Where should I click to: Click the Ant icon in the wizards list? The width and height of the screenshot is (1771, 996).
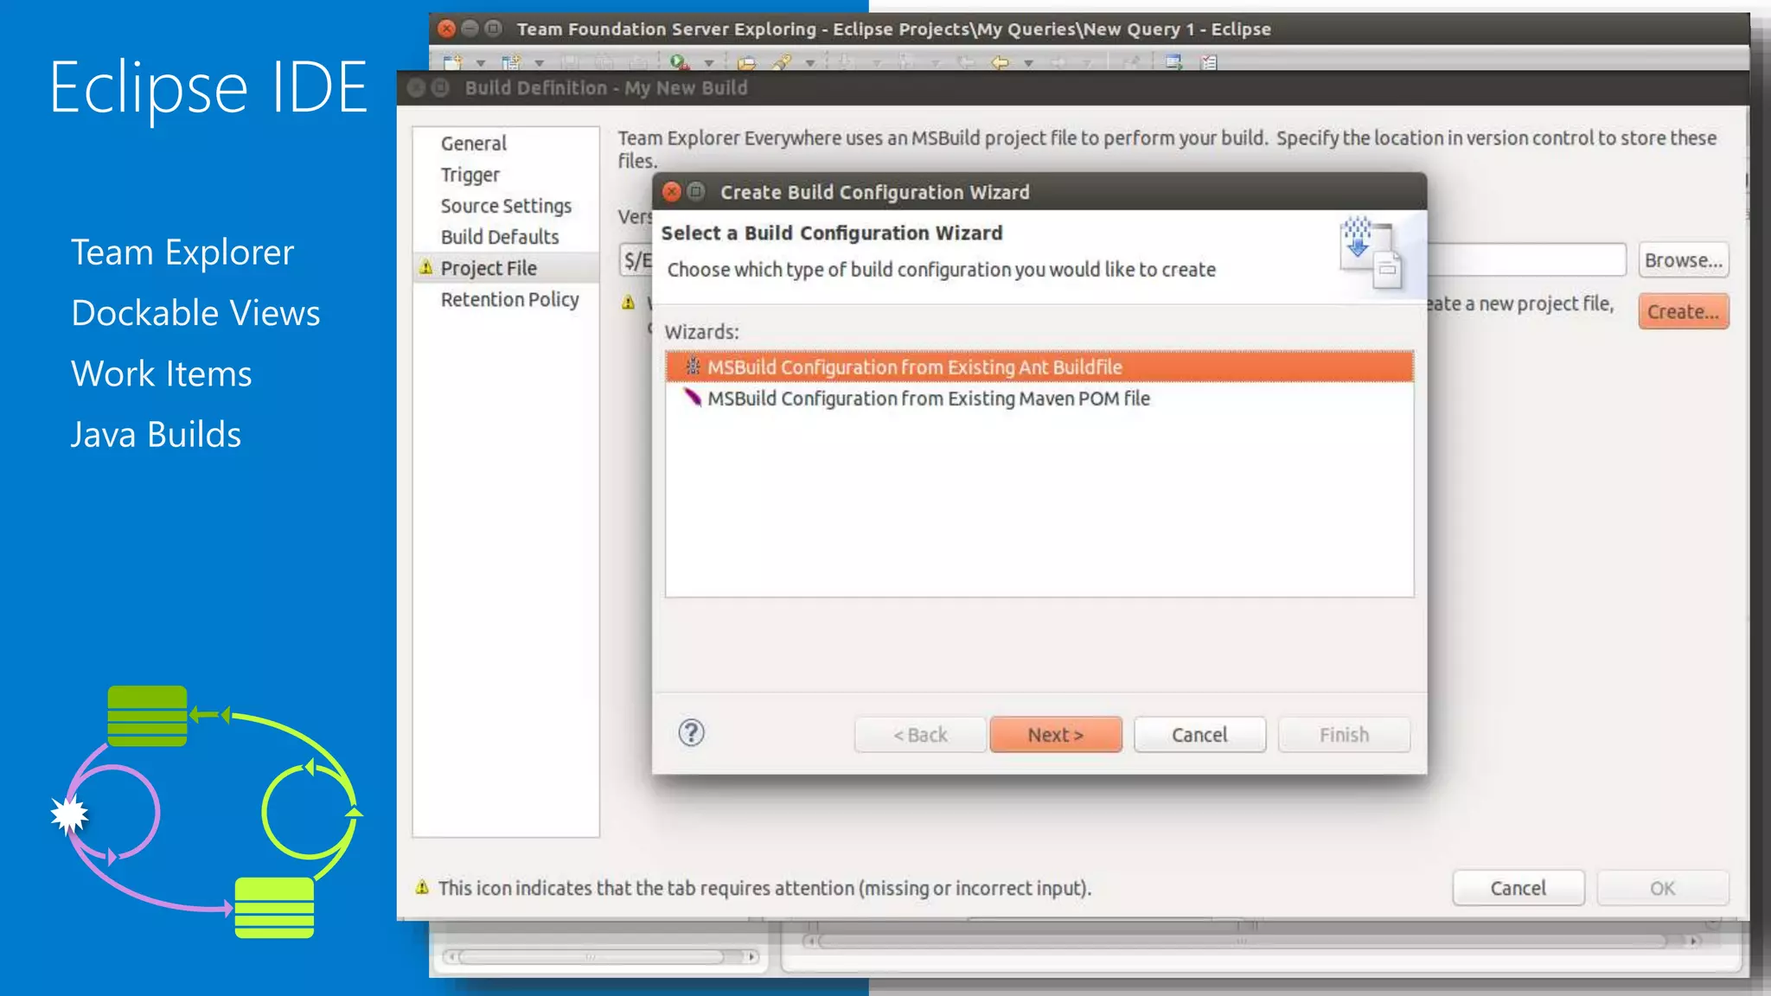click(x=693, y=367)
